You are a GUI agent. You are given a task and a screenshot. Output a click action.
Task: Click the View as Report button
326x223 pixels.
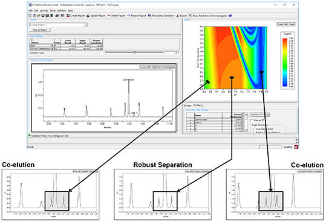(40, 30)
